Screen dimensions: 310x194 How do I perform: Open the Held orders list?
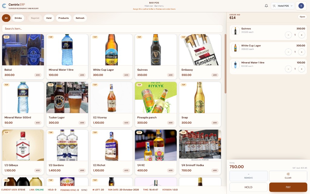click(49, 18)
